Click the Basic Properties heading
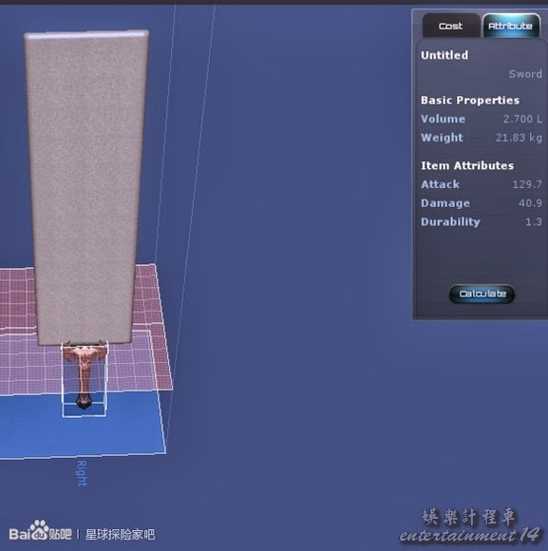The height and width of the screenshot is (551, 548). pos(470,100)
